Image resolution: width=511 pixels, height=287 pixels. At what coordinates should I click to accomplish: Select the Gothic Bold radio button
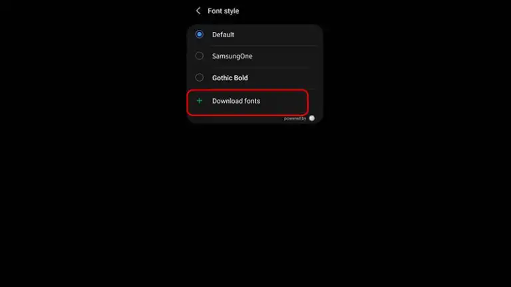[x=199, y=78]
